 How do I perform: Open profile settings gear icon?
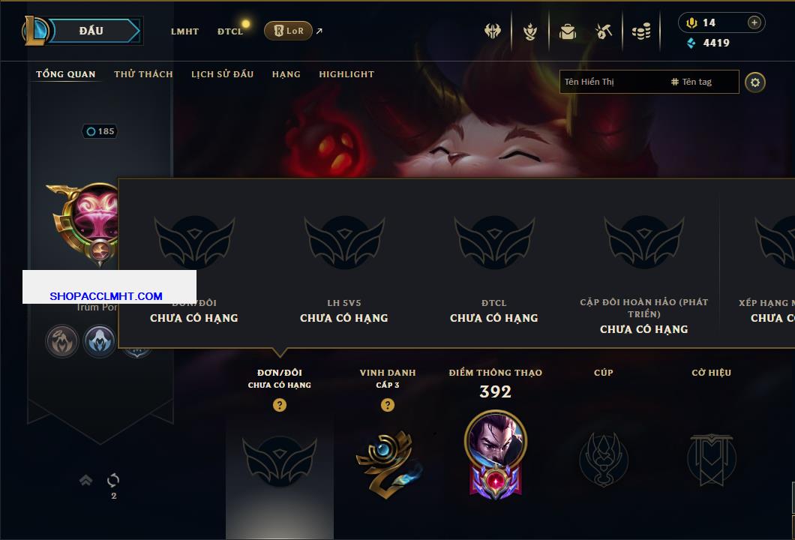click(x=755, y=82)
